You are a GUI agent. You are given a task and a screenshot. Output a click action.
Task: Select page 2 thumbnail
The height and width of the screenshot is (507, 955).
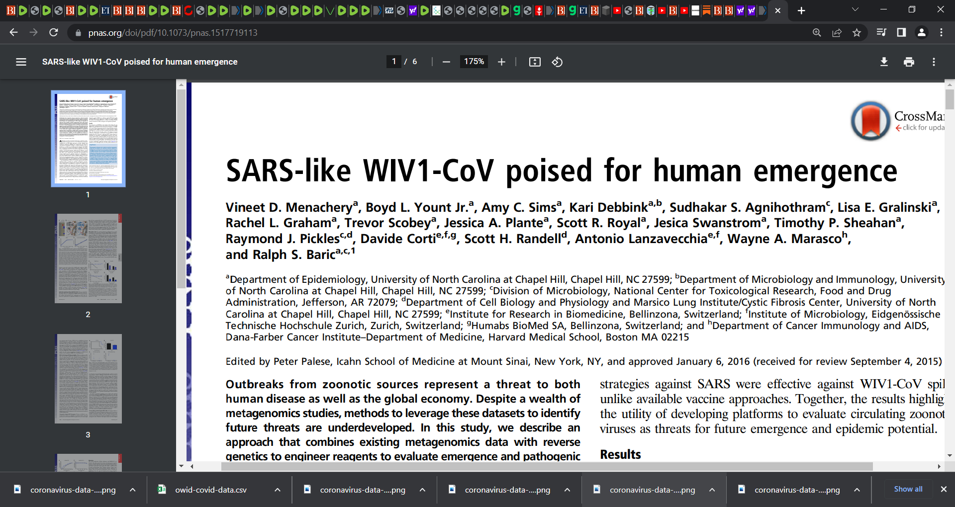88,258
